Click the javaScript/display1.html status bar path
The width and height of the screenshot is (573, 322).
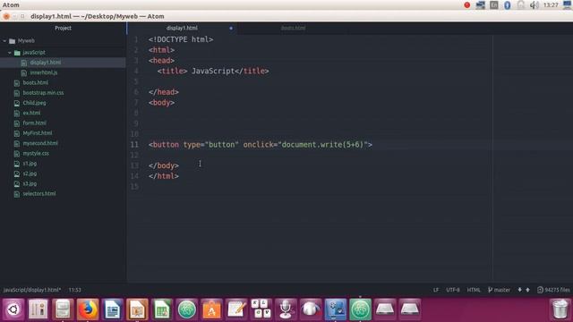pos(32,290)
